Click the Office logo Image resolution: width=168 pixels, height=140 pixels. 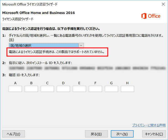tap(151, 16)
